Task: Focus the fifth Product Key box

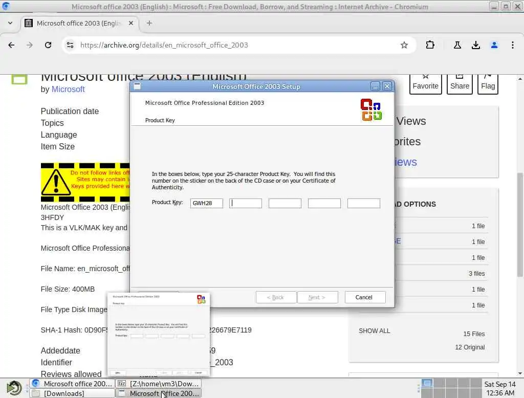Action: tap(364, 203)
